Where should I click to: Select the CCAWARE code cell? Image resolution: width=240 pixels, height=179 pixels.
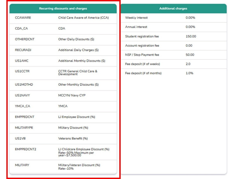pyautogui.click(x=23, y=18)
